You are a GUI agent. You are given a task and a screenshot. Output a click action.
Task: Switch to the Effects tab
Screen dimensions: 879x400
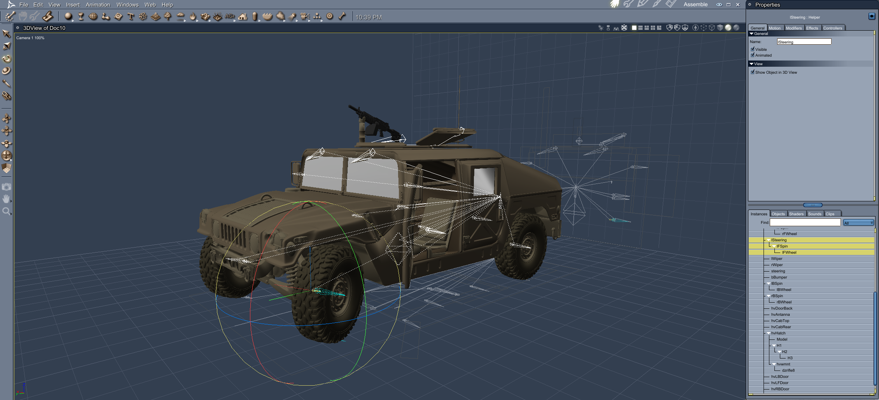pos(812,28)
